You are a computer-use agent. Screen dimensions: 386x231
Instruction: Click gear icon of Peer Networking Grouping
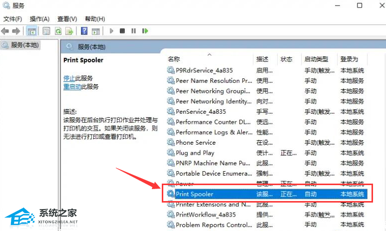pyautogui.click(x=171, y=91)
